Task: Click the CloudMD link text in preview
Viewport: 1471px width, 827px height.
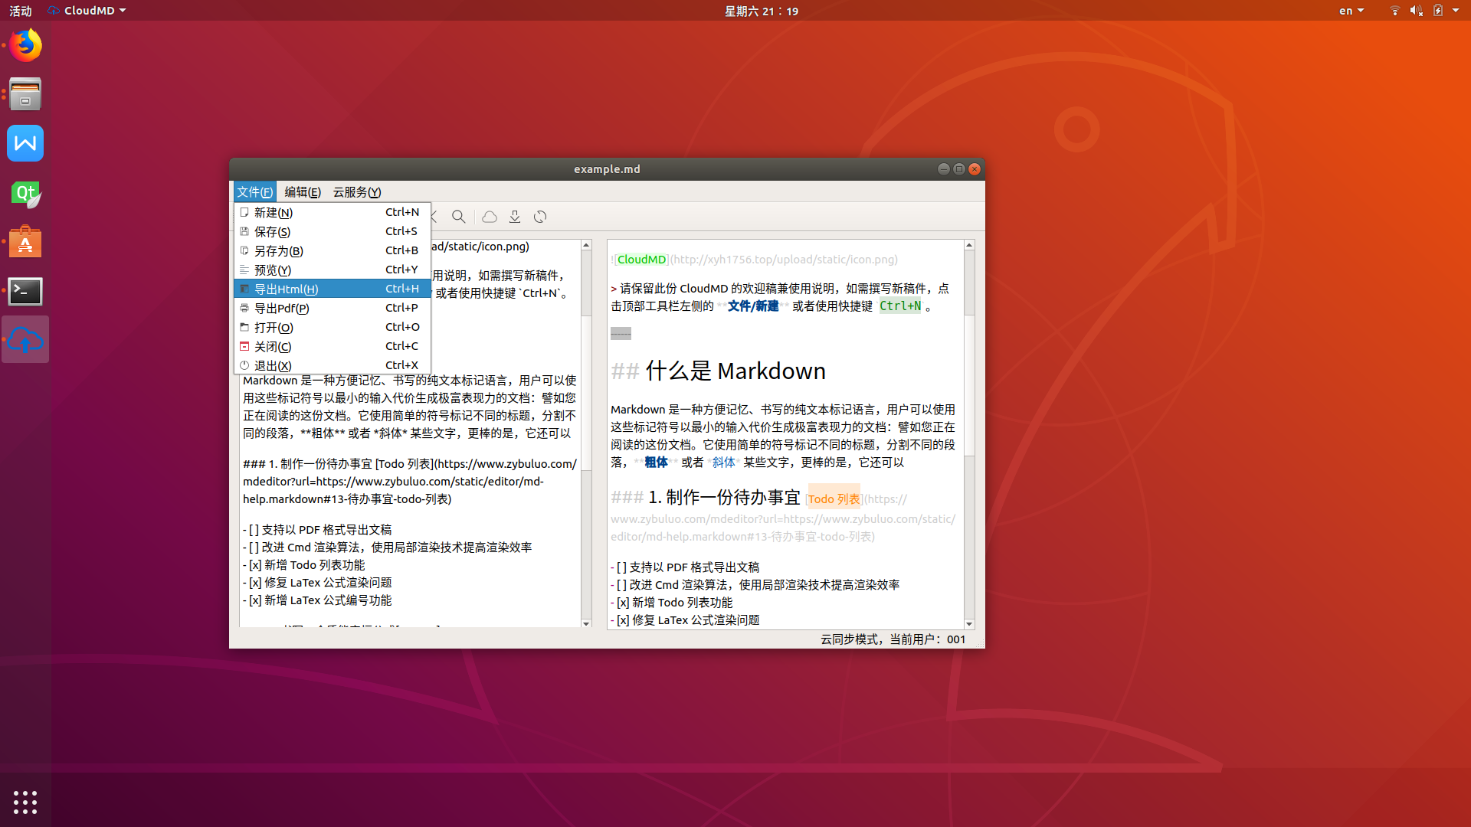Action: (641, 260)
